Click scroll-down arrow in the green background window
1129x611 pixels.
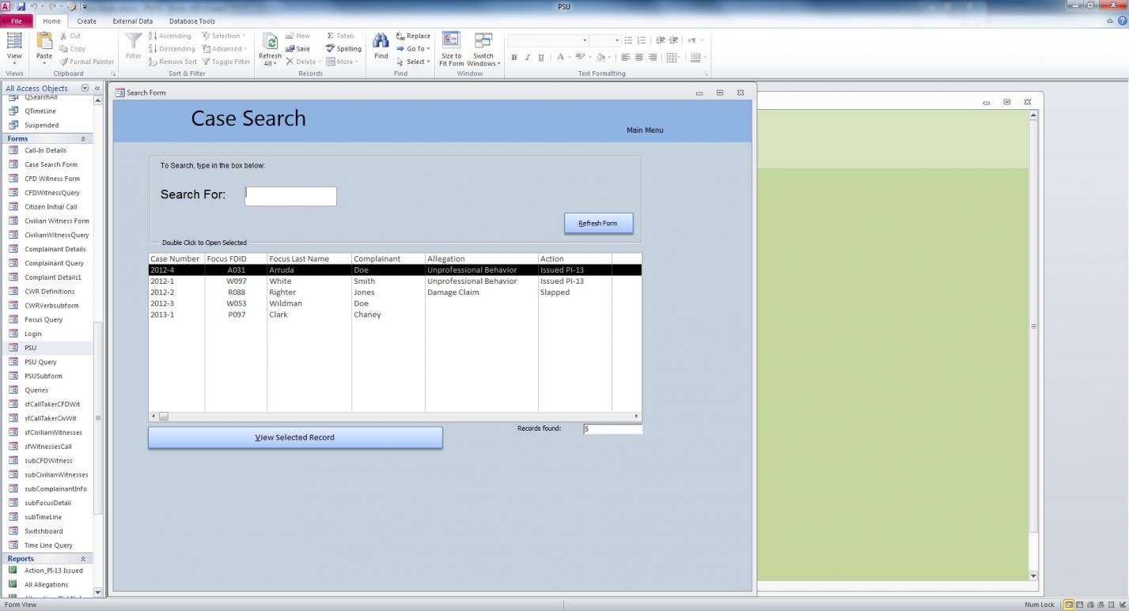click(1033, 576)
